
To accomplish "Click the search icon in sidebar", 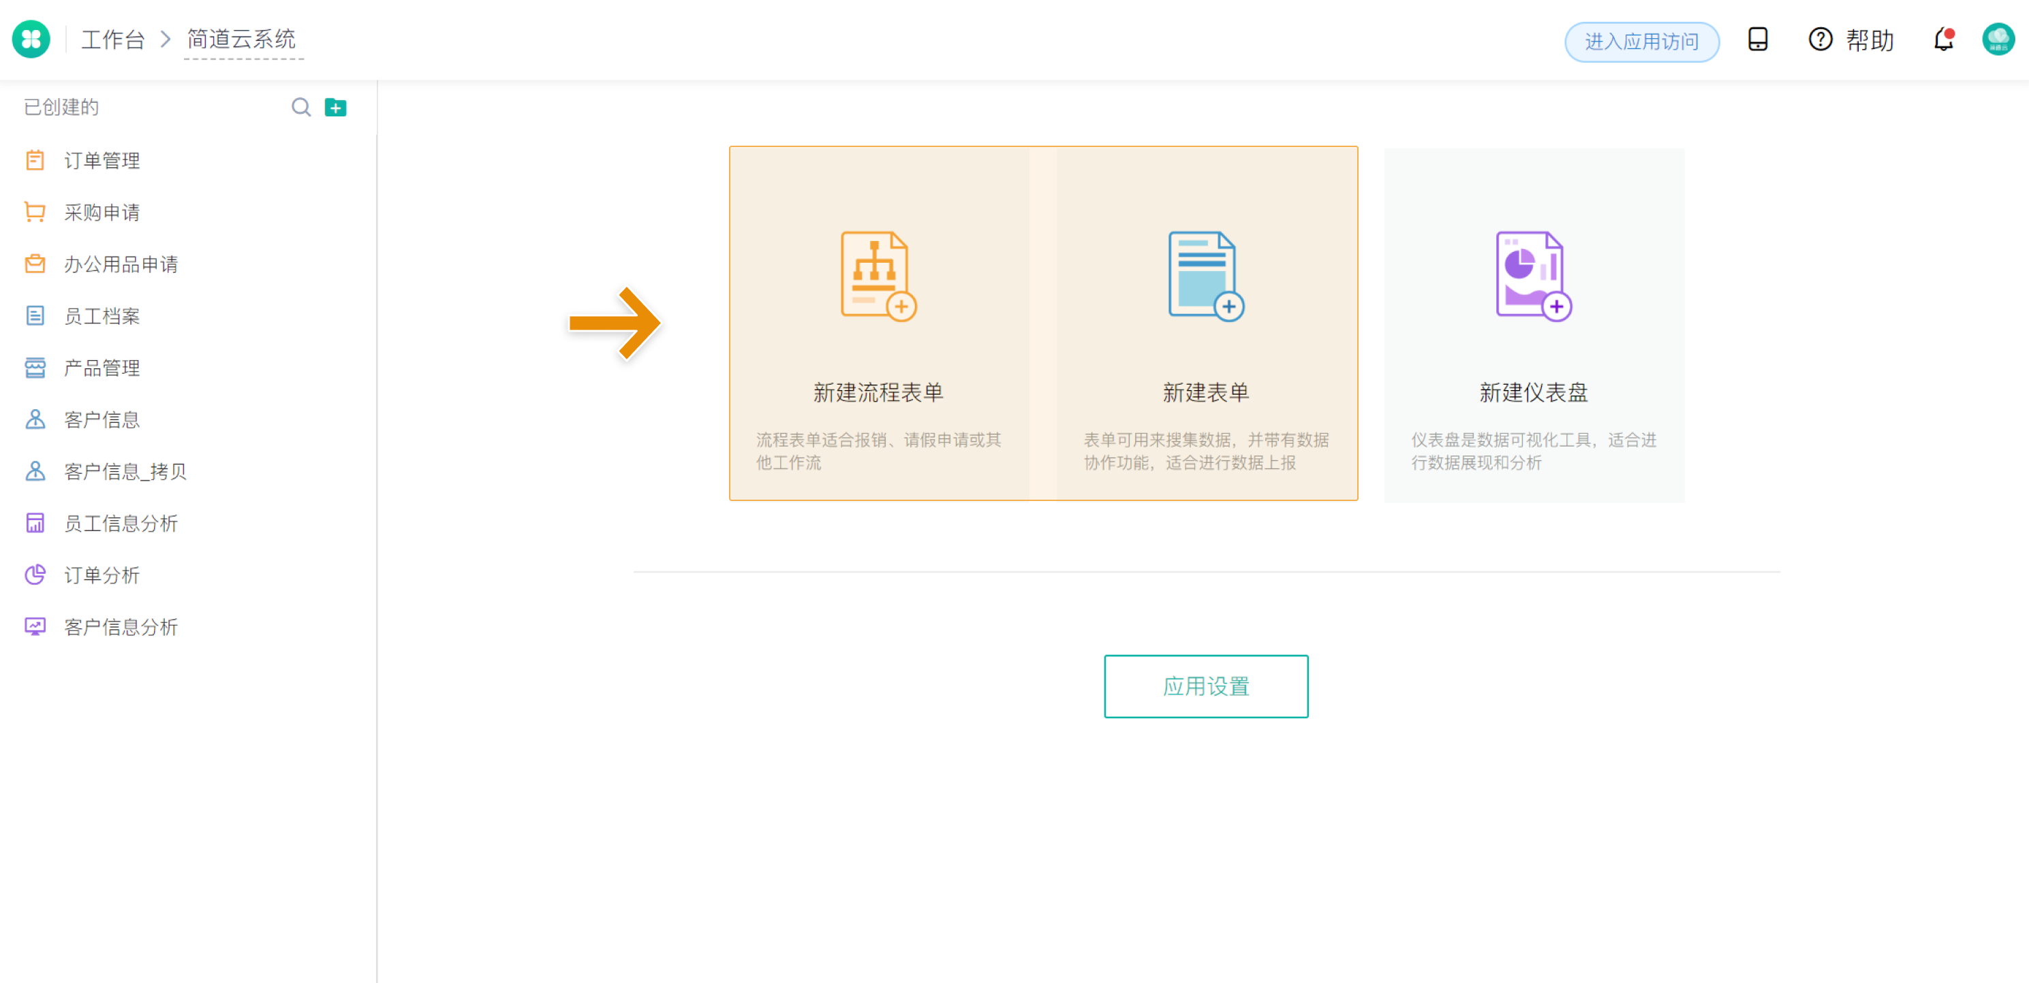I will click(x=301, y=107).
